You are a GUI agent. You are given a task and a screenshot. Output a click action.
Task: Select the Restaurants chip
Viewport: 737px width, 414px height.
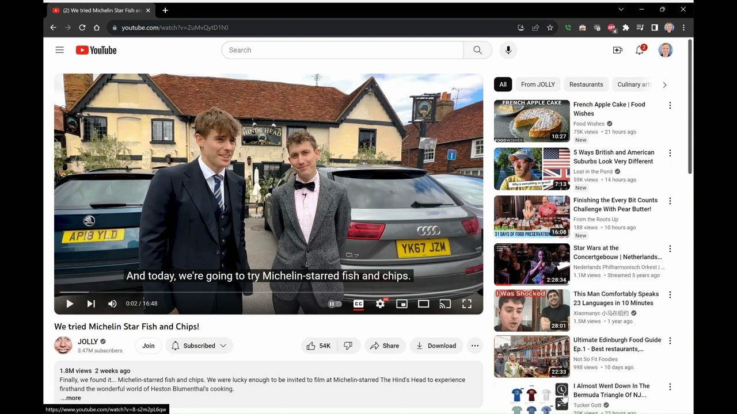[x=586, y=85]
